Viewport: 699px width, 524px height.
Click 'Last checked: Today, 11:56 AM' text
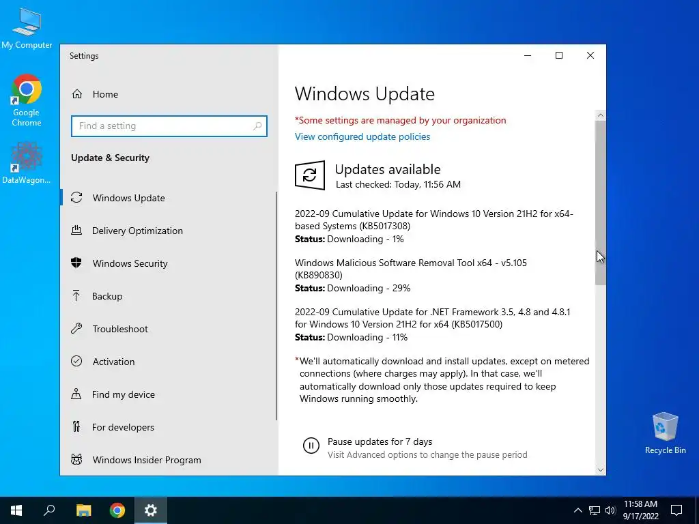point(398,184)
